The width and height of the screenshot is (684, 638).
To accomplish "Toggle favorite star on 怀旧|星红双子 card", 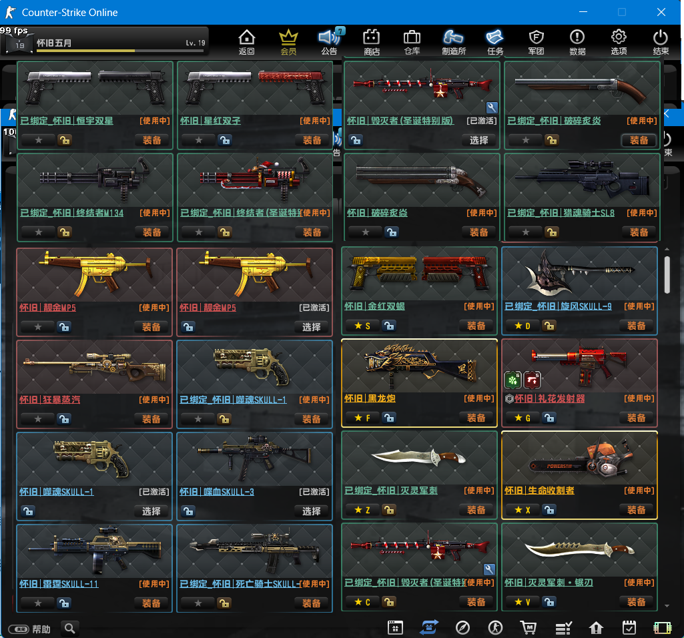I will click(x=199, y=140).
